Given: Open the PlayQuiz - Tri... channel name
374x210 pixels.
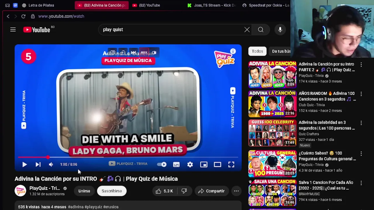Looking at the screenshot, I should tap(44, 188).
